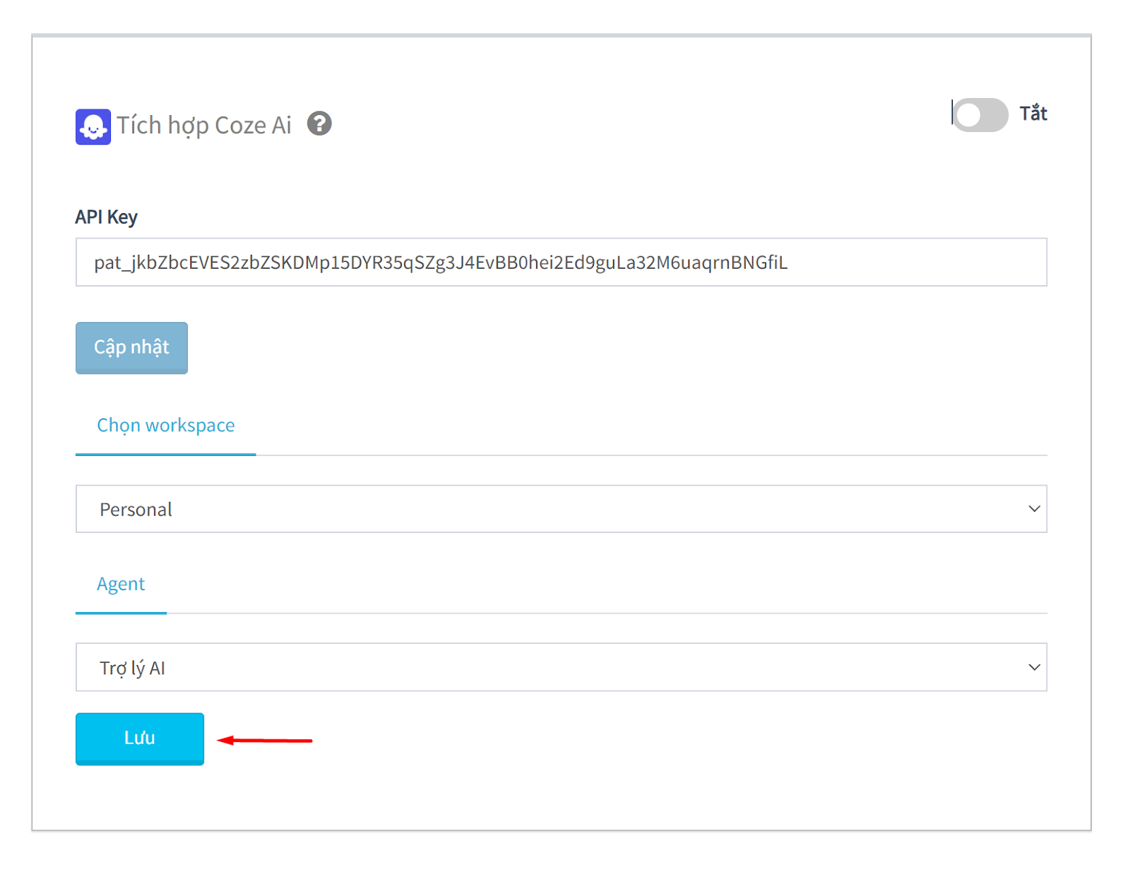Select the Chọn workspace tab

click(x=166, y=426)
